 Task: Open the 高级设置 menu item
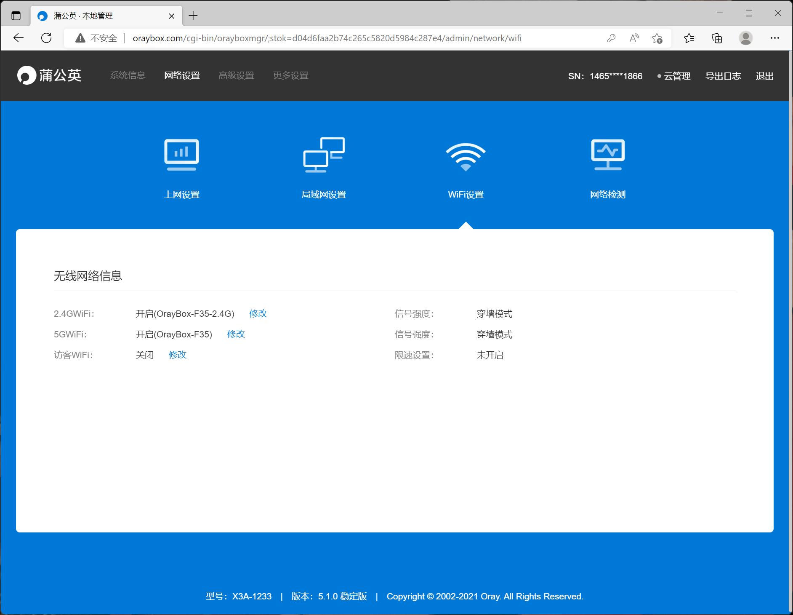[237, 75]
